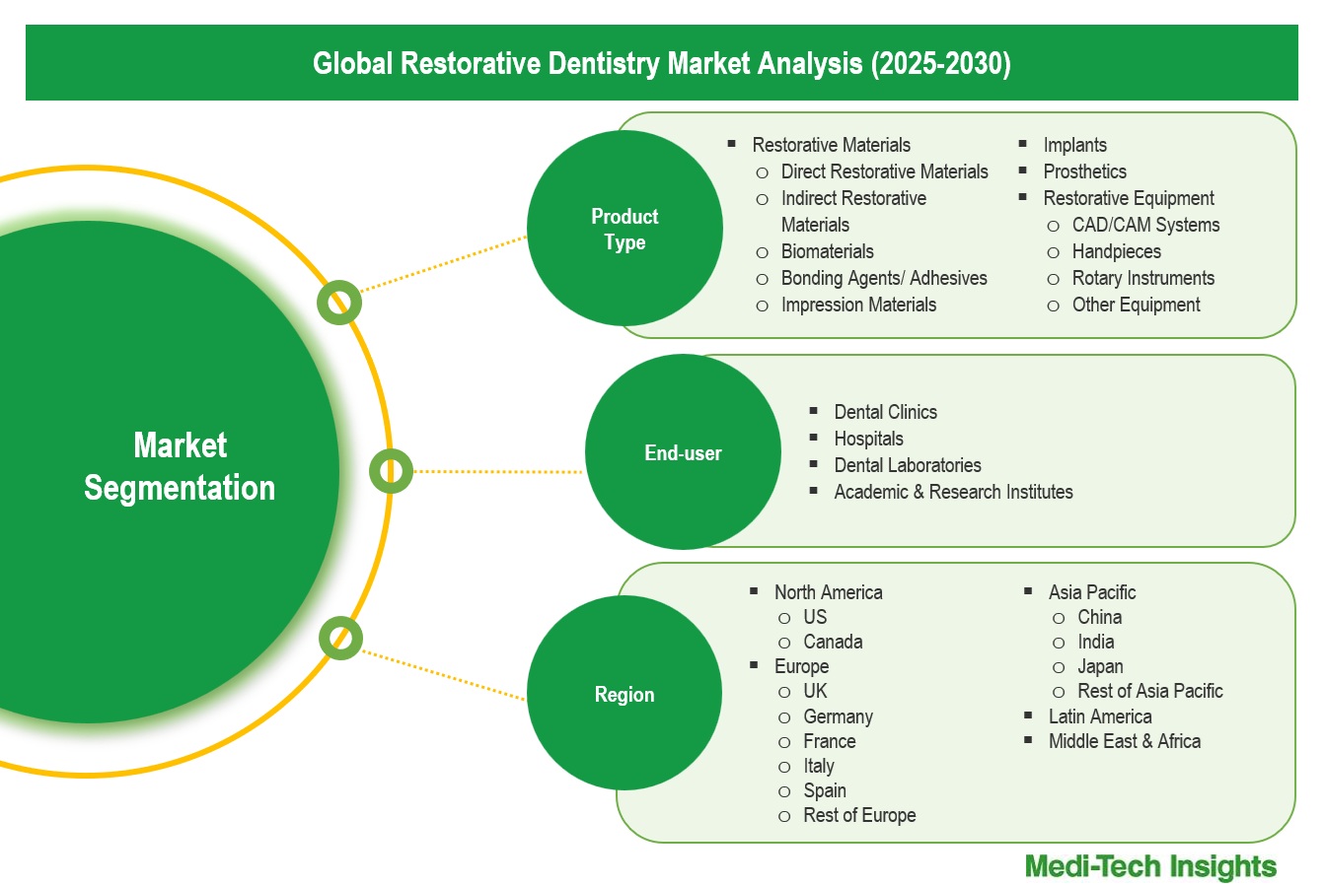Click 'Spain' under Europe
This screenshot has width=1323, height=886.
pyautogui.click(x=825, y=790)
